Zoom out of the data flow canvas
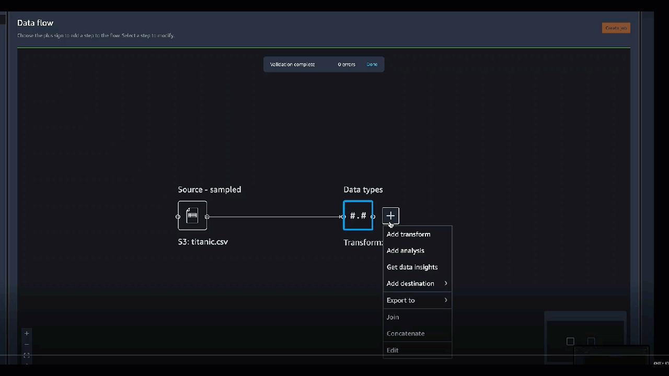 pos(27,345)
